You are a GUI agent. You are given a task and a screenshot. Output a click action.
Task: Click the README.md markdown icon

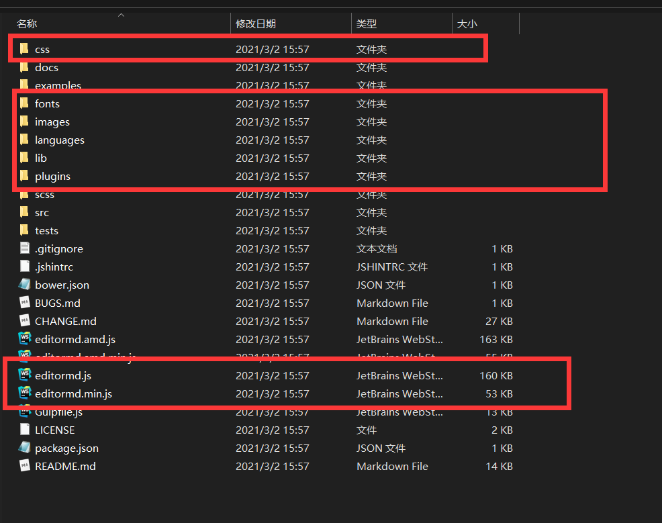[x=24, y=465]
